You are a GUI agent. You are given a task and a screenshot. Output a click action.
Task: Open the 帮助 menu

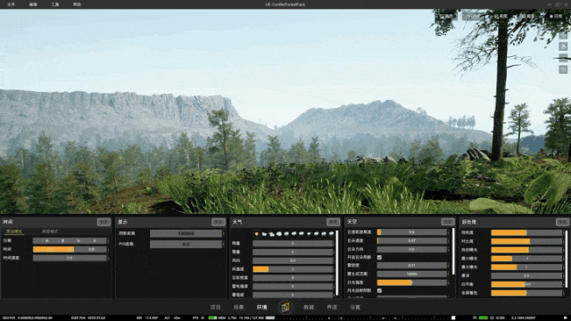[77, 4]
